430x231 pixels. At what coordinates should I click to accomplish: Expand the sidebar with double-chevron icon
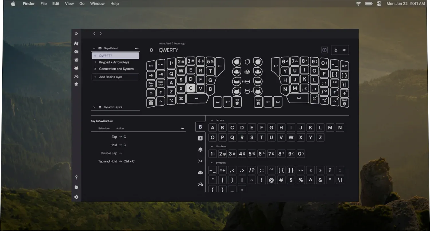pos(76,34)
